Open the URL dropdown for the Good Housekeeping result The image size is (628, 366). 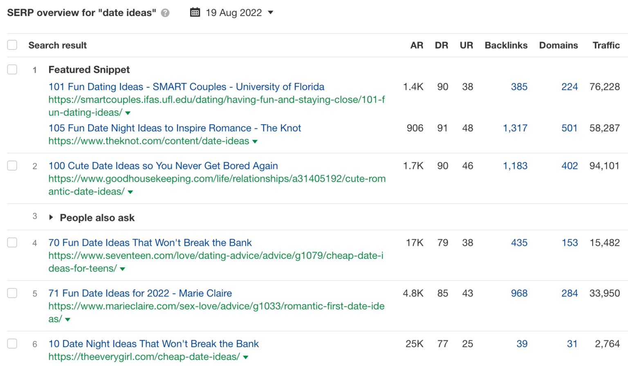tap(130, 192)
